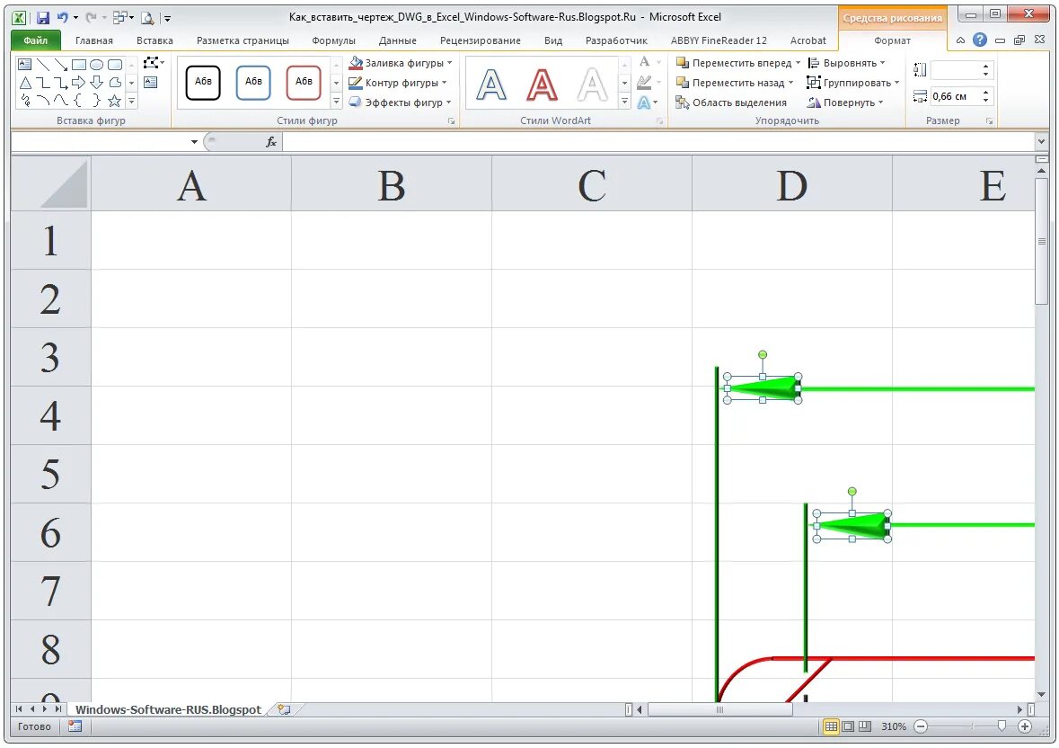Switch to Разметка страницы tab
1059x748 pixels.
point(243,40)
